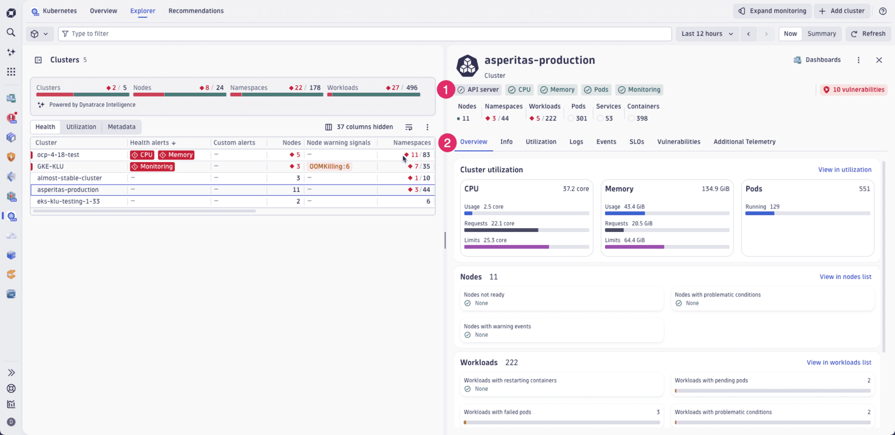
Task: Click the table horizontal scrollbar
Action: coord(144,211)
